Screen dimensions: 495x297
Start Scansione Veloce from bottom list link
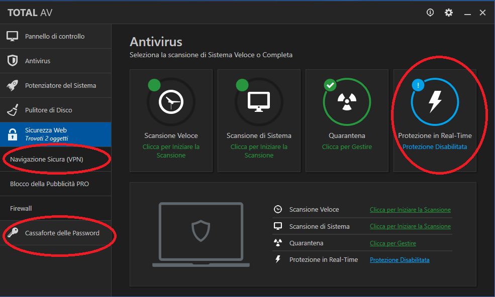[410, 210]
